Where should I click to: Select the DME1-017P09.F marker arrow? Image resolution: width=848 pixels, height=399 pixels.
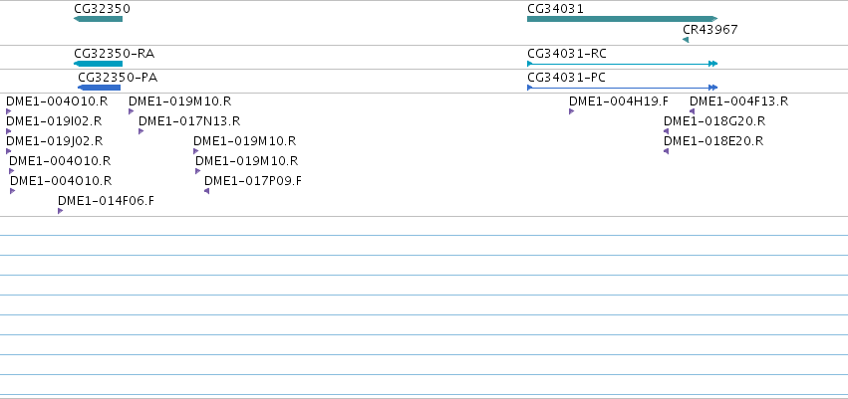pyautogui.click(x=206, y=191)
